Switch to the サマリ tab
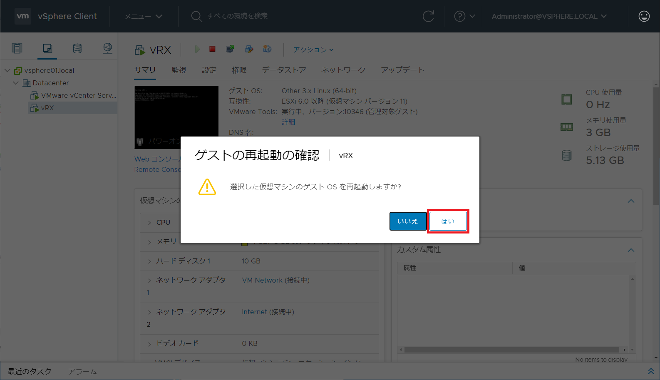 pos(145,70)
